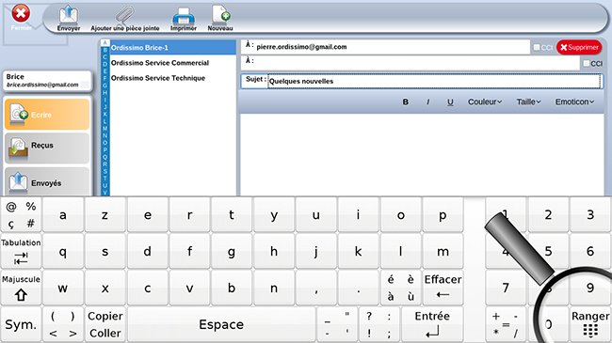Toggle bold formatting with B

(x=406, y=101)
